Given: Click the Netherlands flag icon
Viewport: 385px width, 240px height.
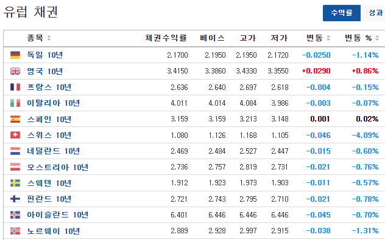Looking at the screenshot, I should (x=15, y=151).
